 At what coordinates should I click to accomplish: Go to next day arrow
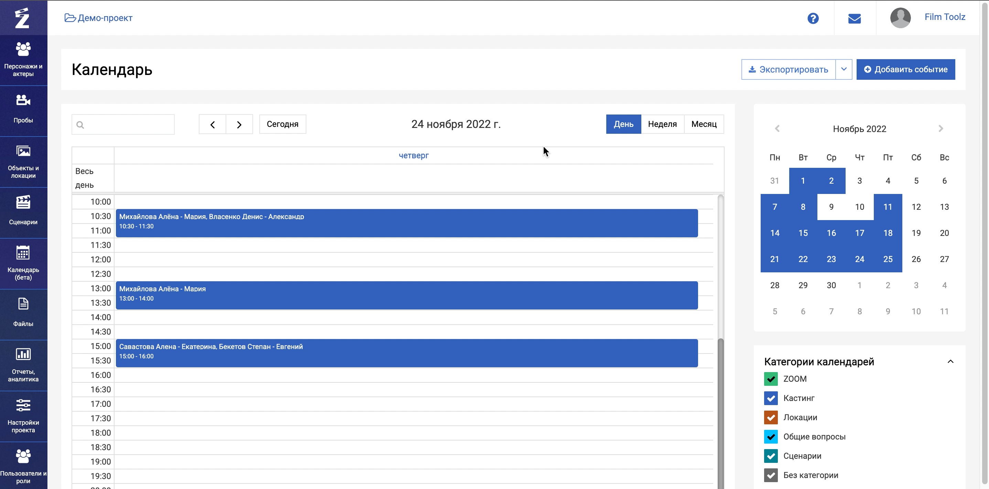point(239,124)
